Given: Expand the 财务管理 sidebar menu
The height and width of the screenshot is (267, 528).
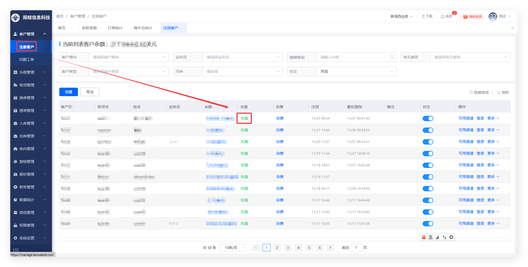Looking at the screenshot, I should click(x=31, y=187).
